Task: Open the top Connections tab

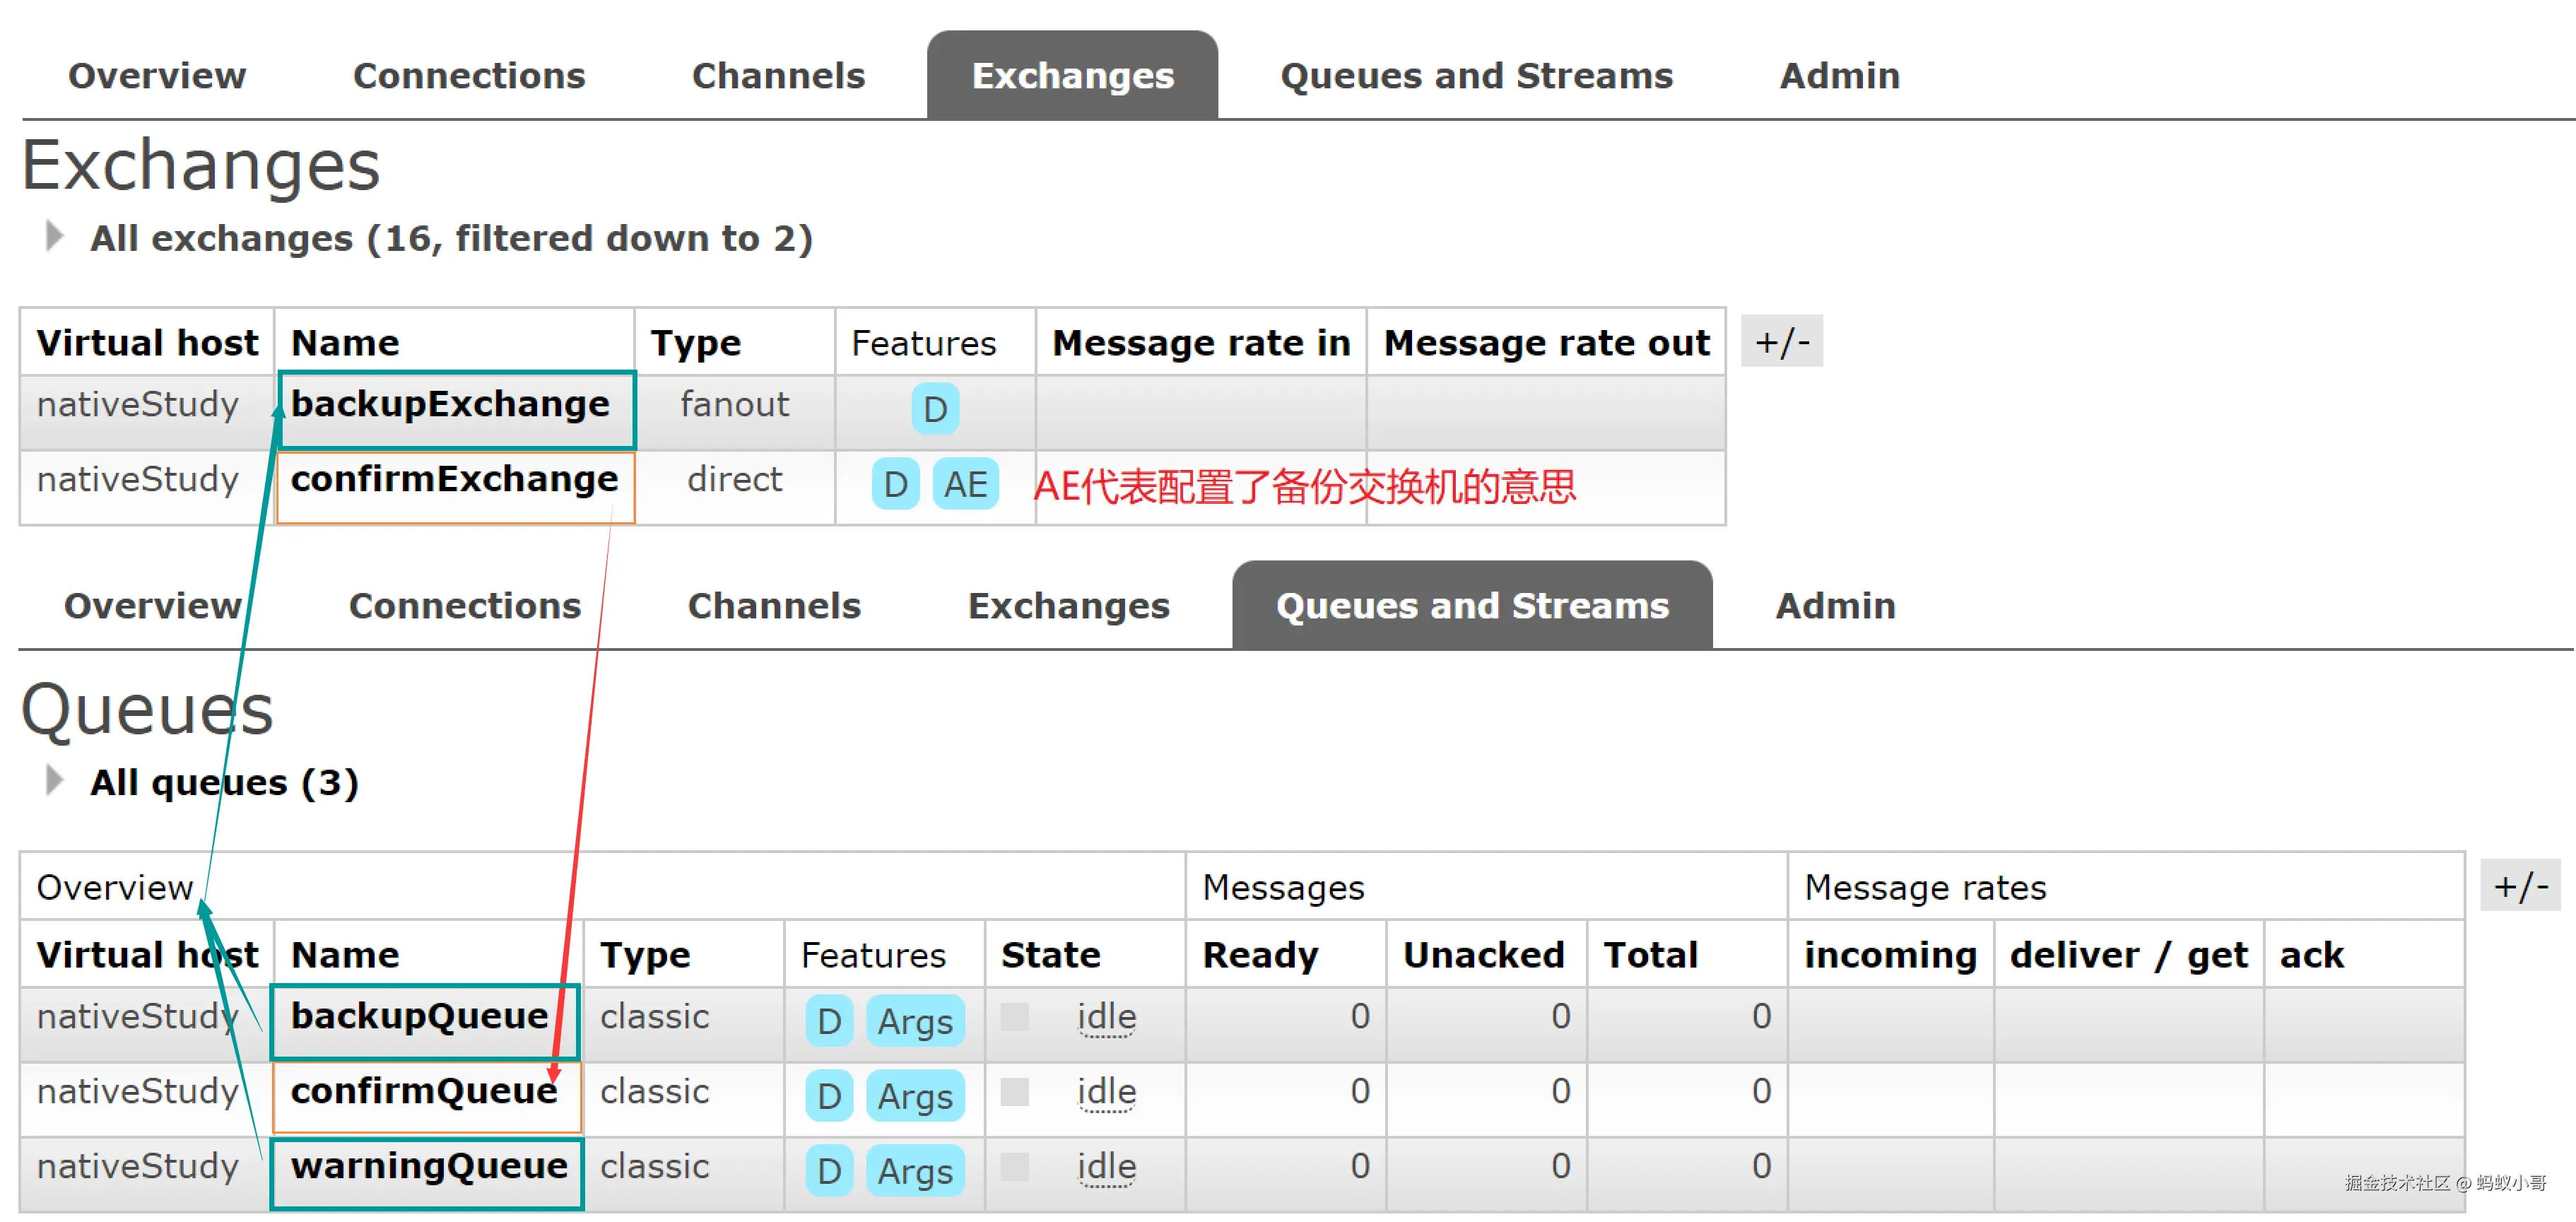Action: point(468,76)
